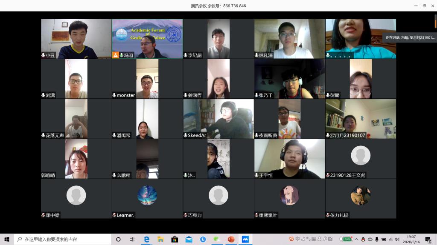Expand the hidden system tray icons
This screenshot has width=437, height=245.
tap(357, 239)
